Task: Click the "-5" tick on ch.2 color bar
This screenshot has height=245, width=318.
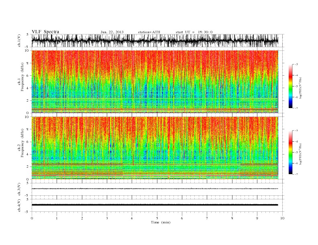Action: [x=296, y=153]
